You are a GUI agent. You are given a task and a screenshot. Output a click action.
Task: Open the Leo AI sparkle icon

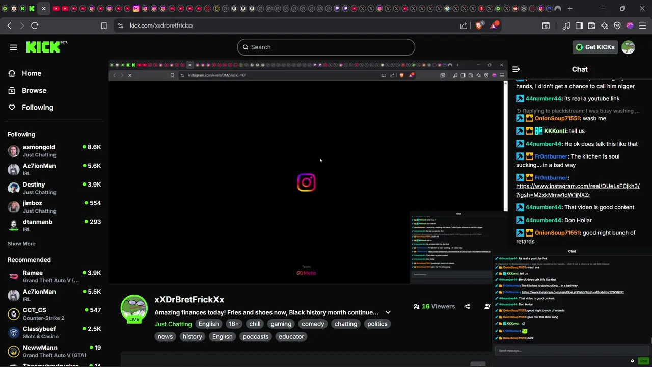[x=605, y=25]
